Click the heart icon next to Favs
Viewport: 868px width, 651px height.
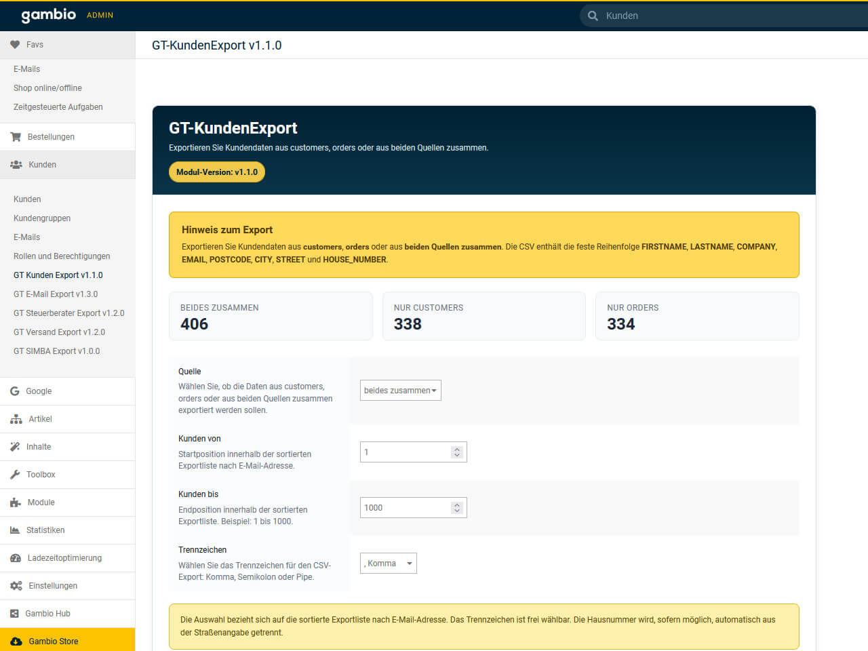click(15, 45)
